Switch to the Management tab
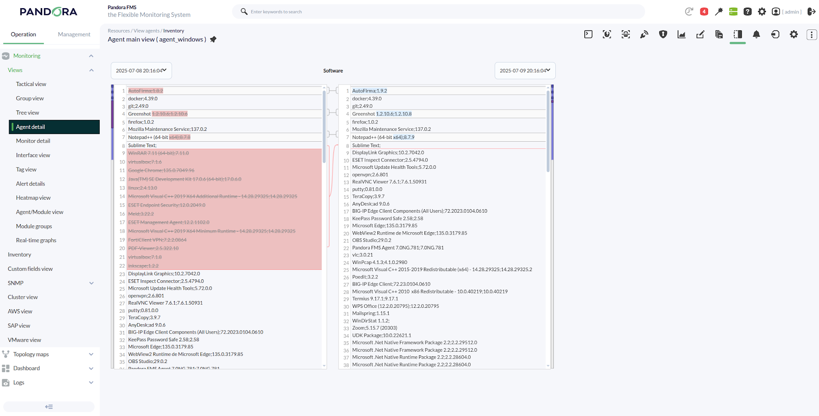 click(x=74, y=34)
